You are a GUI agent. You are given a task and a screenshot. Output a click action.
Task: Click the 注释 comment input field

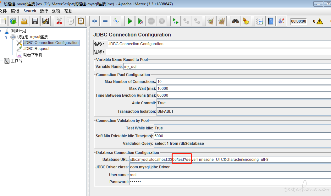(218, 52)
